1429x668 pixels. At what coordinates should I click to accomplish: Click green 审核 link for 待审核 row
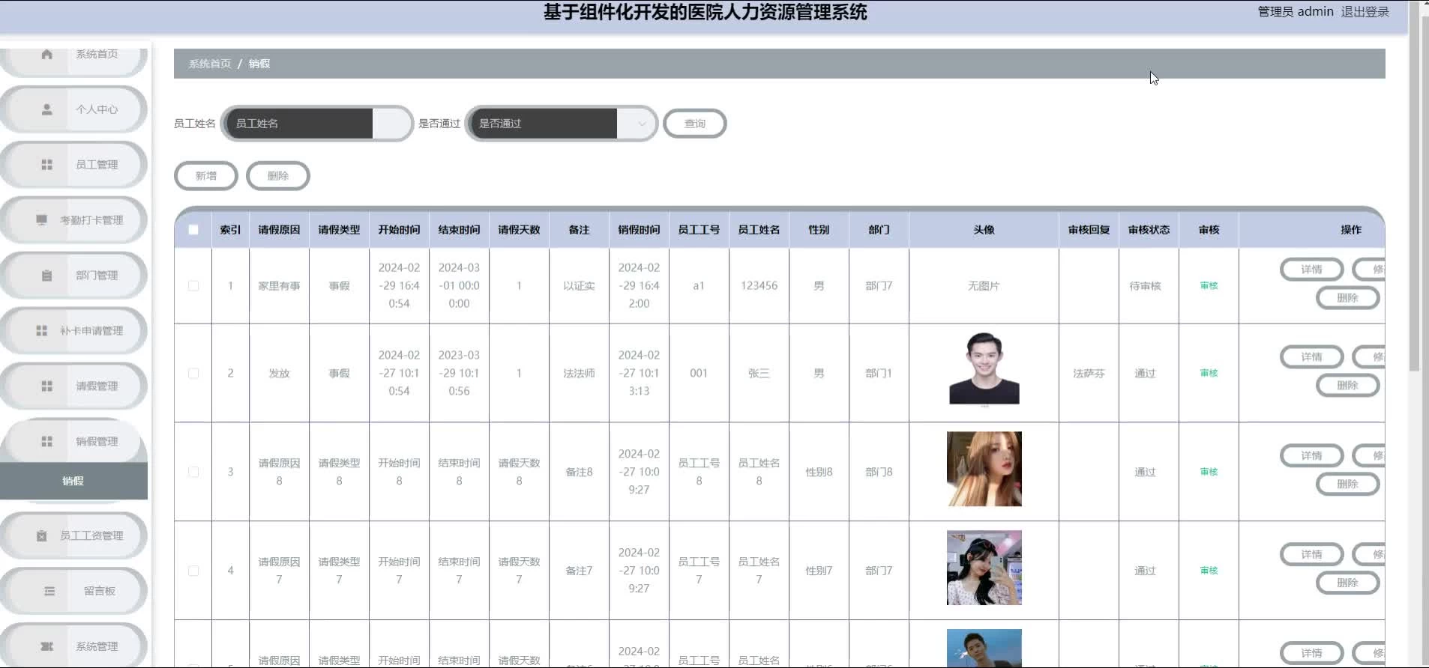point(1209,286)
